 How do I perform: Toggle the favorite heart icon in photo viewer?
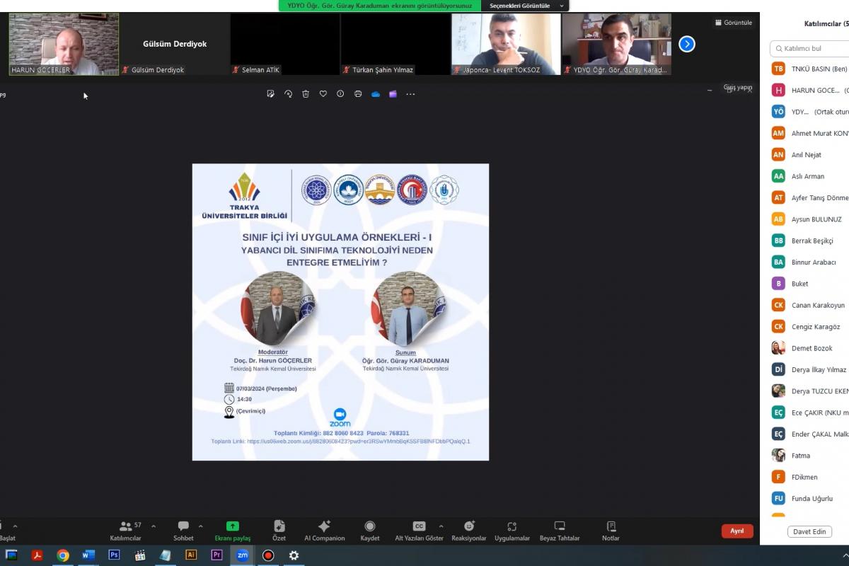pos(323,94)
